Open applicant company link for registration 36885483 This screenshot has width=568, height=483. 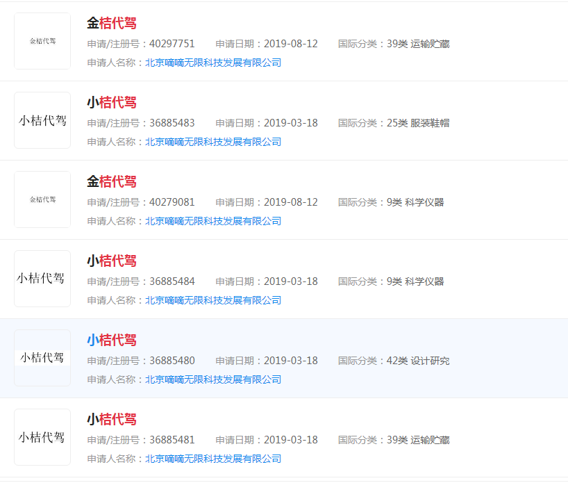(x=213, y=142)
